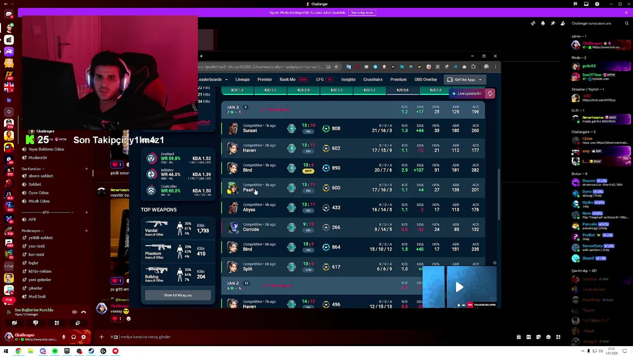
Task: Bookmark this tracker page star icon
Action: (336, 67)
